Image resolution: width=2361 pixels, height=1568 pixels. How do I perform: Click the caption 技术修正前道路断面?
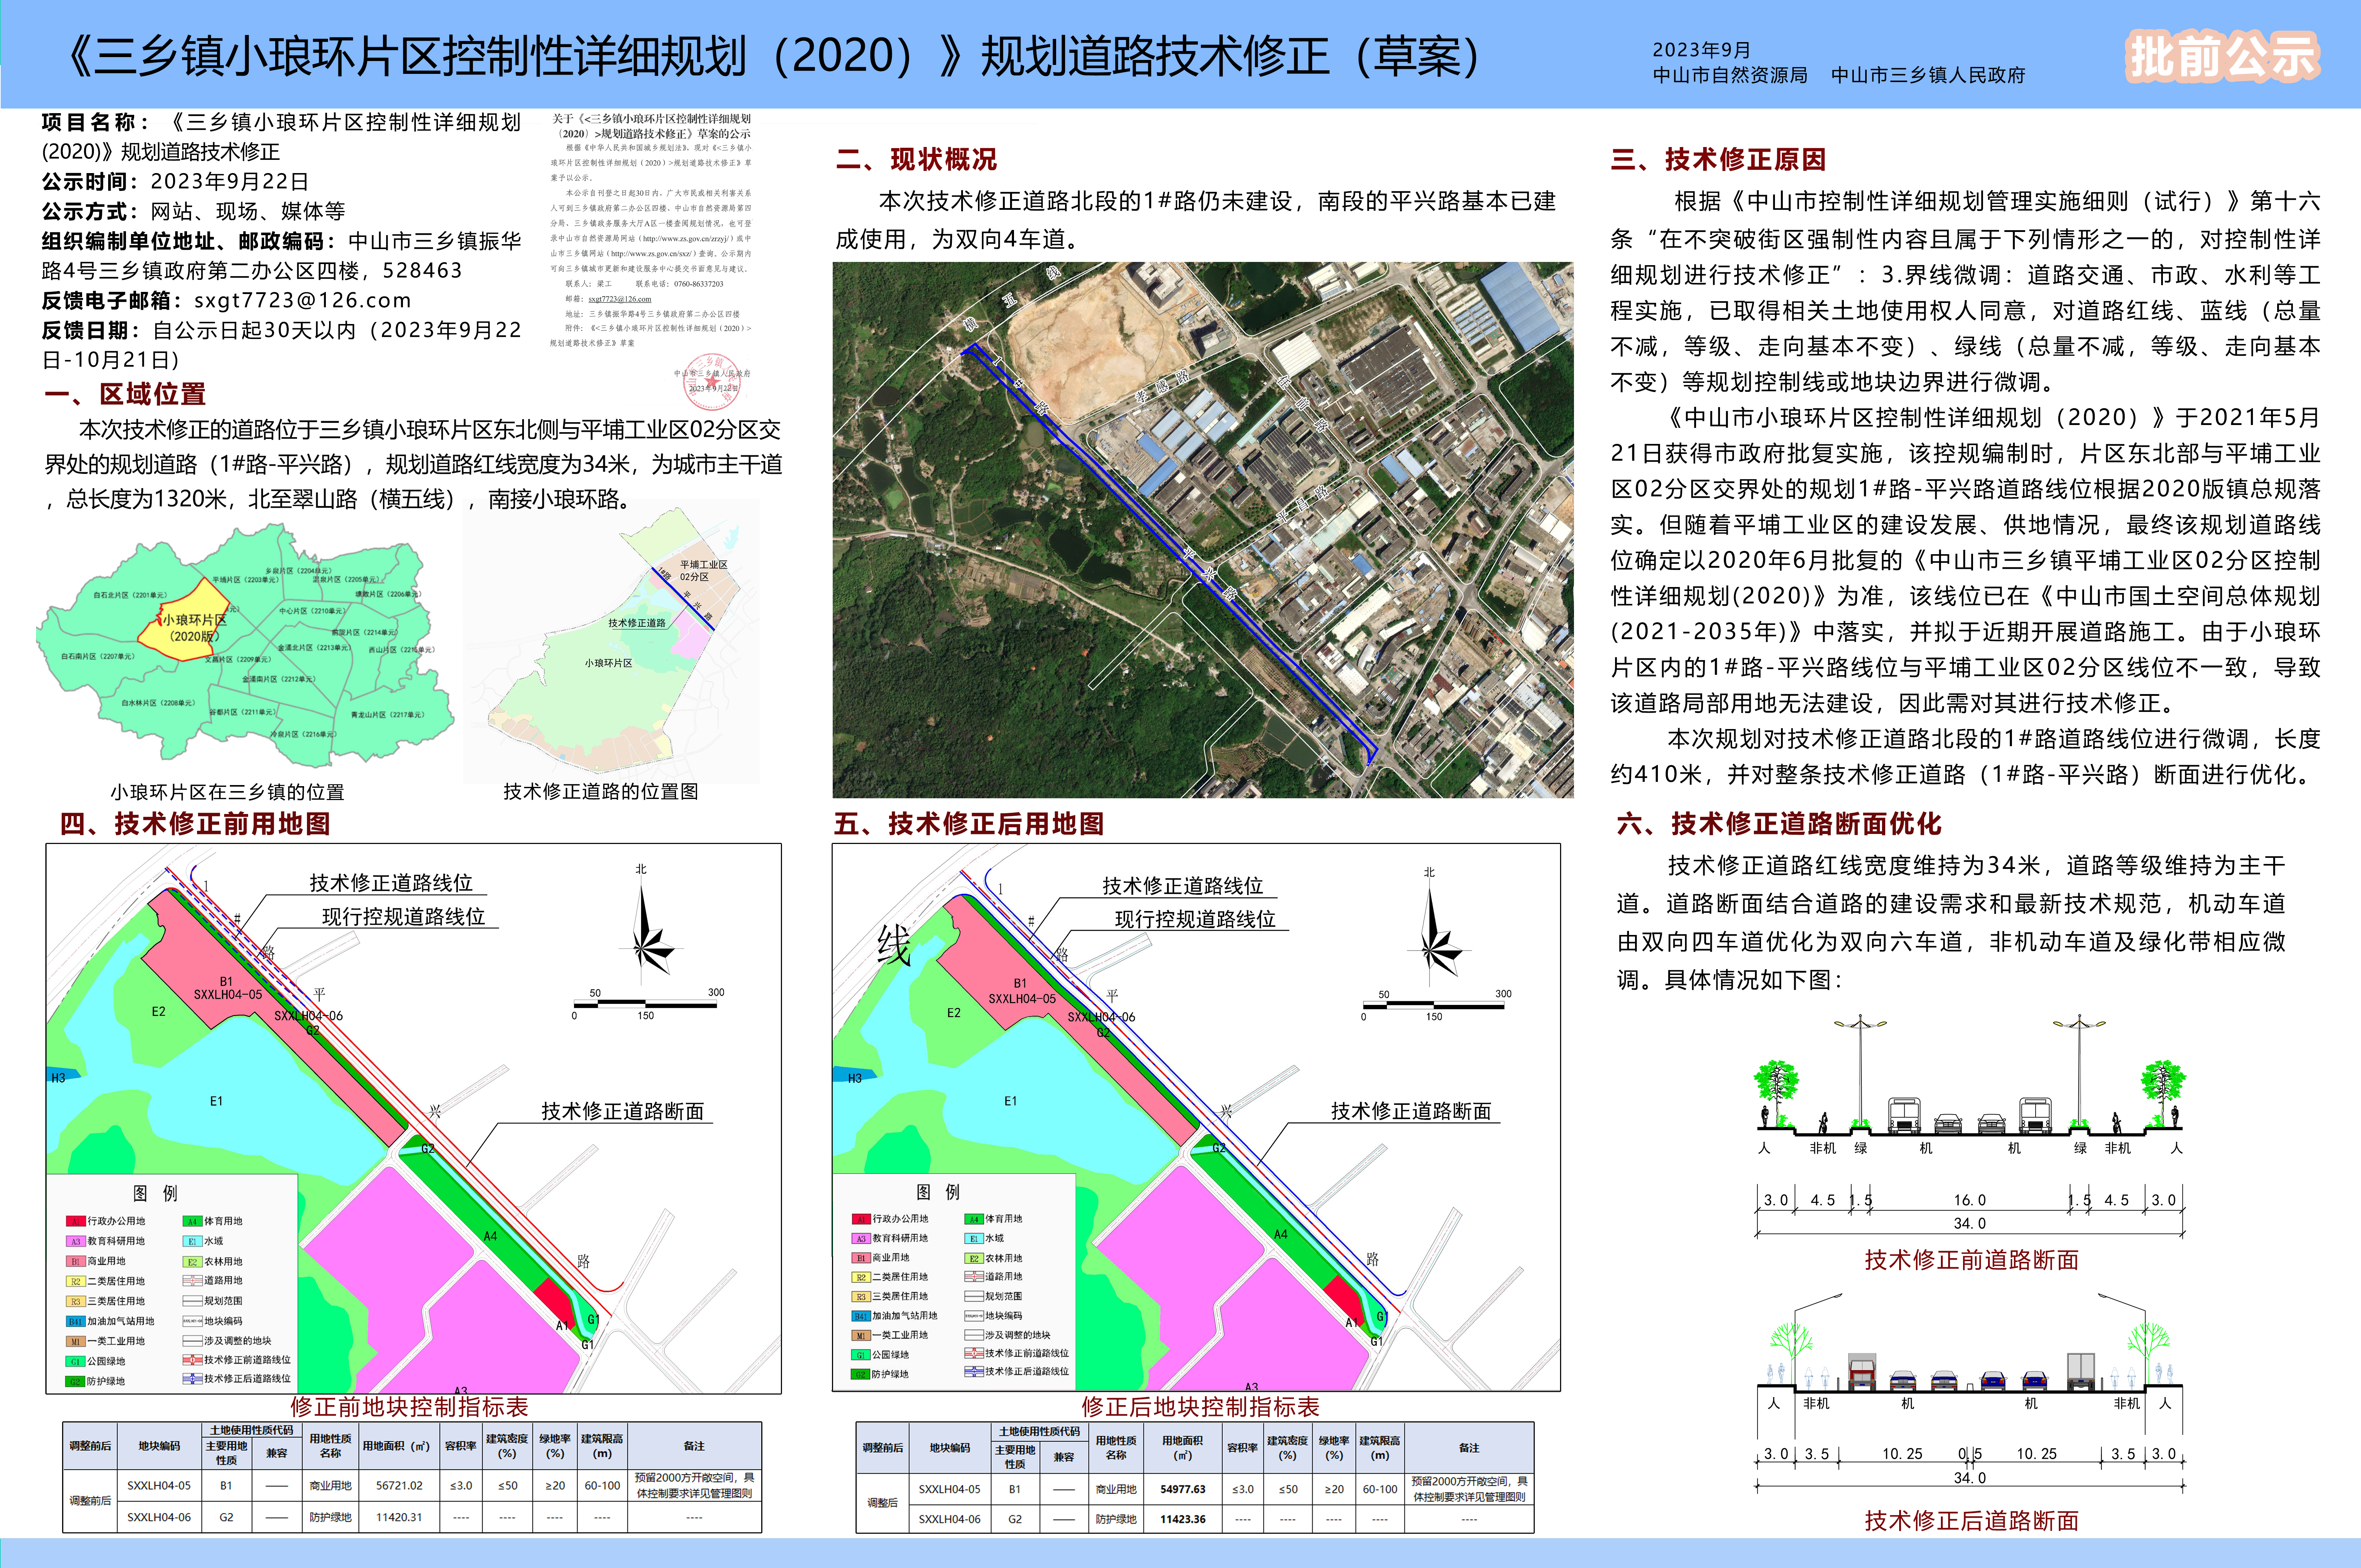(1971, 1260)
